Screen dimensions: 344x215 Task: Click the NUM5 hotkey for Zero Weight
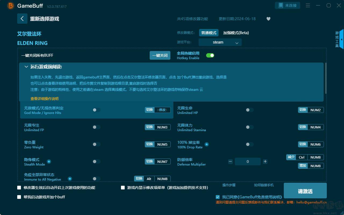[162, 144]
